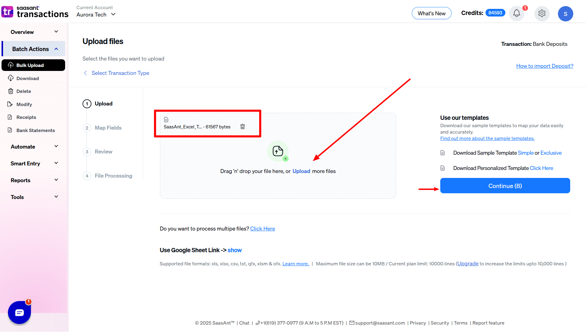Show the Google Sheet Link field
The image size is (587, 332).
tap(234, 250)
